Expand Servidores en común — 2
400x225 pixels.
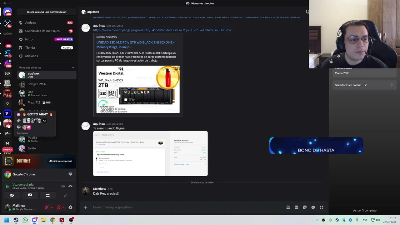click(x=364, y=85)
